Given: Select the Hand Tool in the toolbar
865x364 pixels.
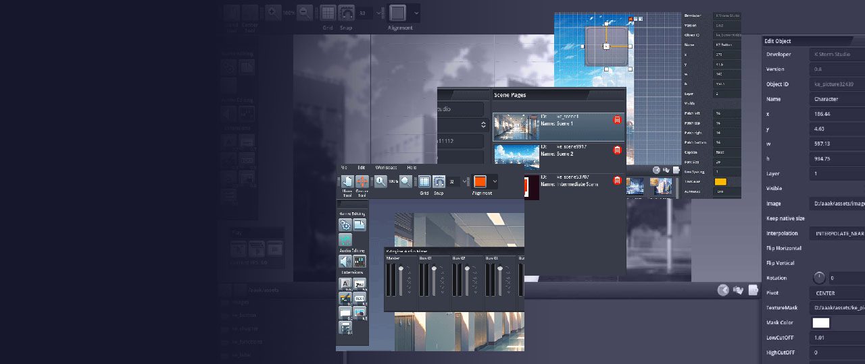Looking at the screenshot, I should pyautogui.click(x=347, y=182).
